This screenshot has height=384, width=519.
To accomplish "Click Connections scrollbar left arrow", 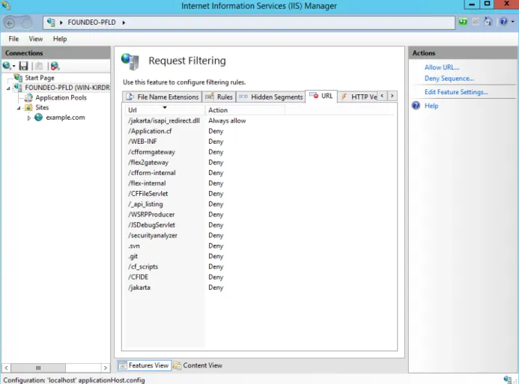I will pyautogui.click(x=6, y=368).
